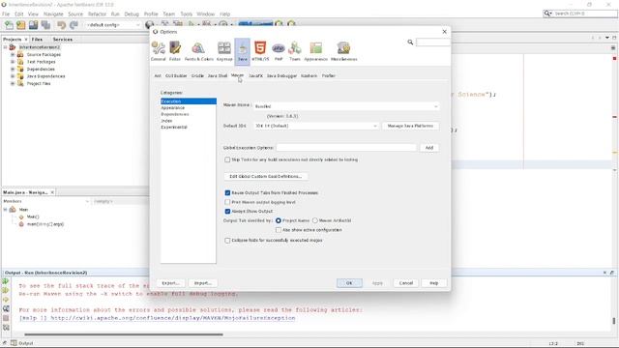
Task: Toggle Skip Tests for build executions checkbox
Action: coord(227,159)
